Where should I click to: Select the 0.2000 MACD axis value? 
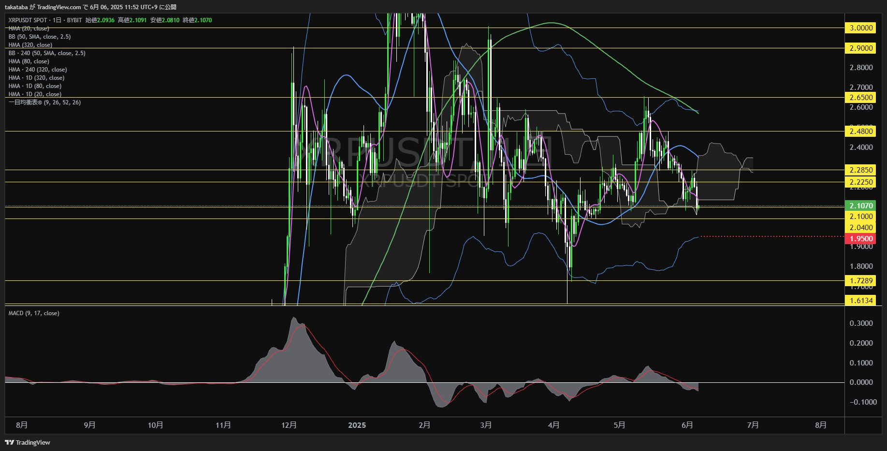861,343
